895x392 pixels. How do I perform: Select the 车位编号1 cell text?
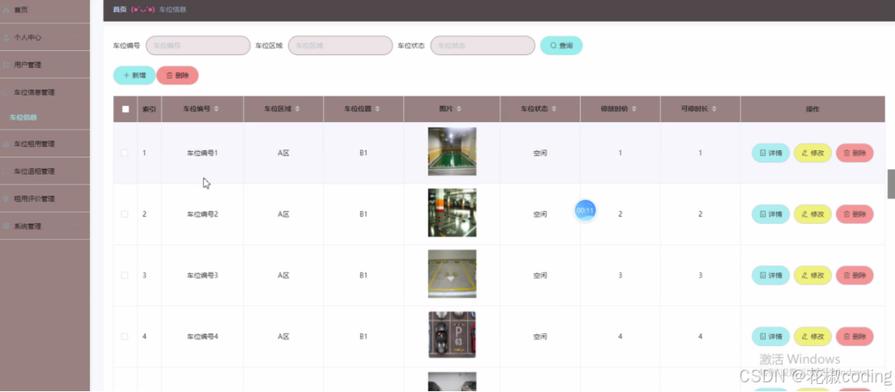point(203,153)
